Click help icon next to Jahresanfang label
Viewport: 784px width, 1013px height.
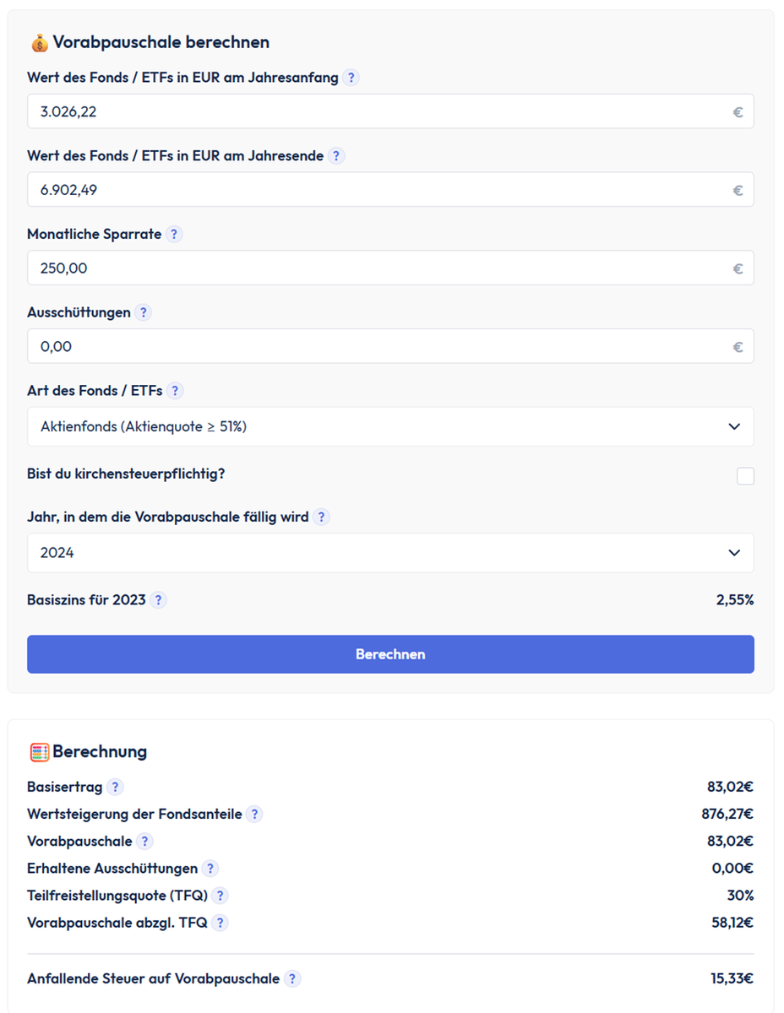pos(351,78)
